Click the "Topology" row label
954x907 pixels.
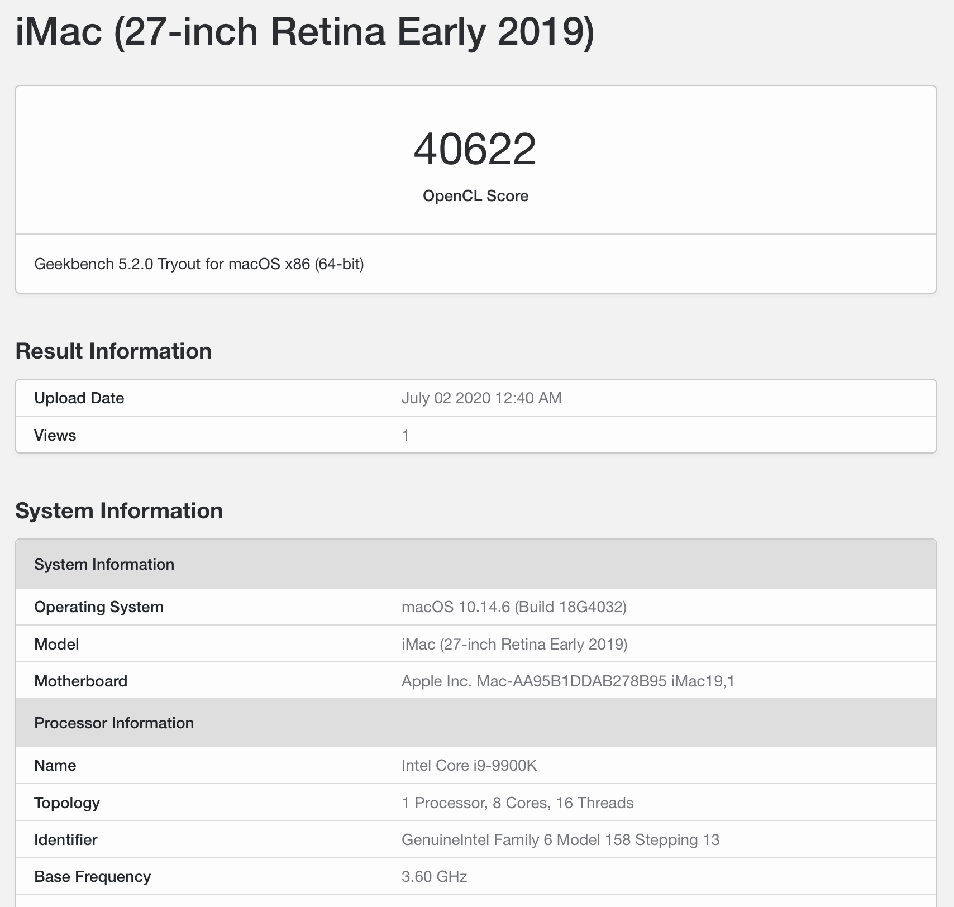pos(67,803)
